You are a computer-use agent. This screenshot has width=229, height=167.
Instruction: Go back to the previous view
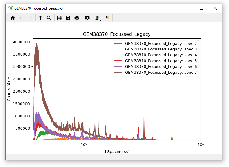[x=21, y=18]
